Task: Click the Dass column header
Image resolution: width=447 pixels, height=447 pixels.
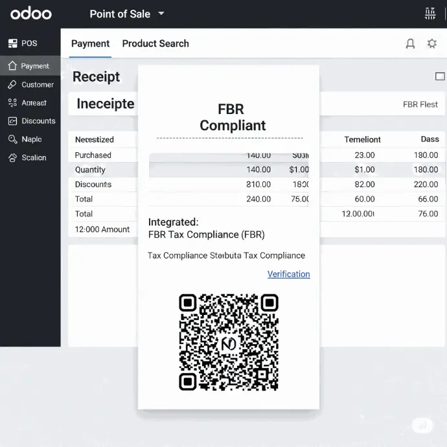Action: [x=430, y=139]
